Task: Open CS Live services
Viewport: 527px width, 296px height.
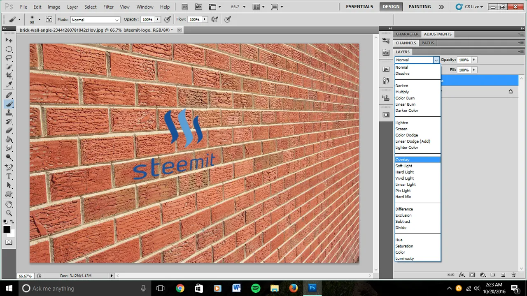Action: [x=469, y=7]
